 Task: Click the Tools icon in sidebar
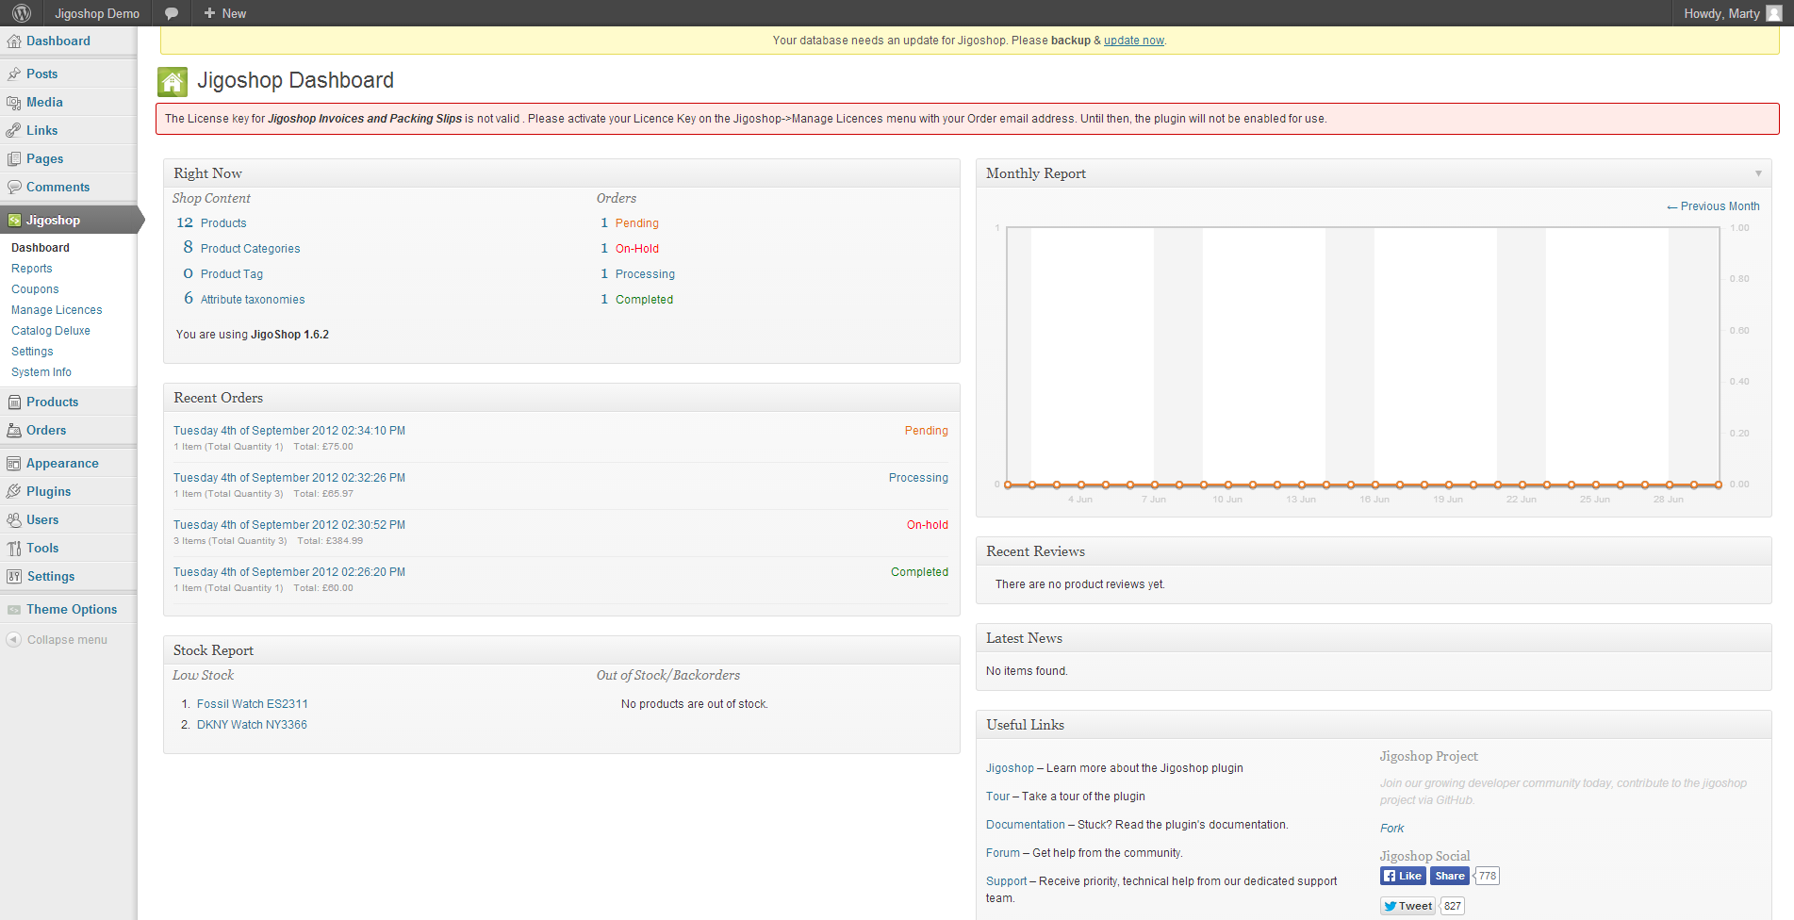(14, 549)
